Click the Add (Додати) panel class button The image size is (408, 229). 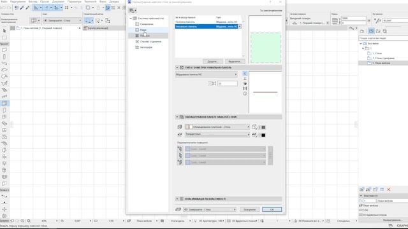tap(212, 62)
